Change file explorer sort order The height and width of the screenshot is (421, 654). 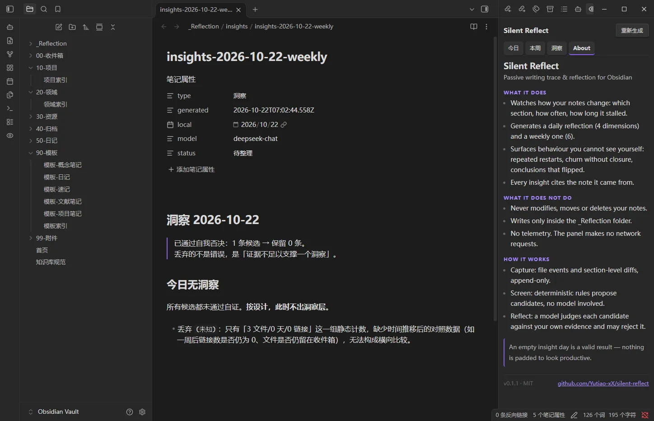coord(86,27)
